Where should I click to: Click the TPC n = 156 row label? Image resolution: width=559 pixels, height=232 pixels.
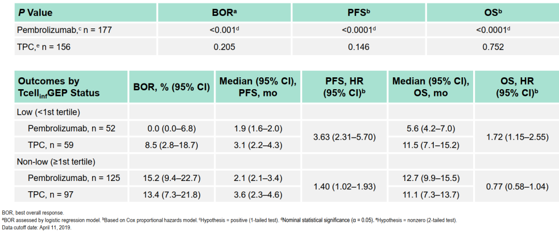tap(44, 47)
